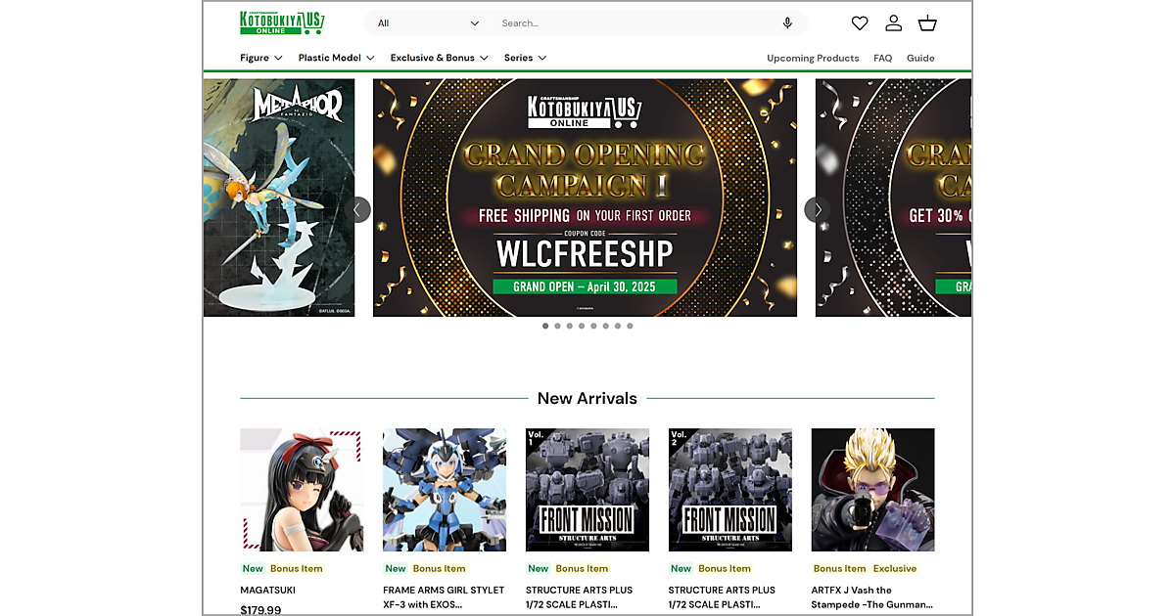1175x616 pixels.
Task: Expand the Plastic Model menu
Action: tap(337, 58)
